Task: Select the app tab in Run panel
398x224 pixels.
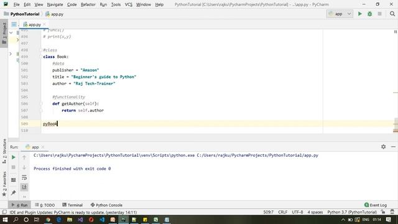Action: coord(32,147)
